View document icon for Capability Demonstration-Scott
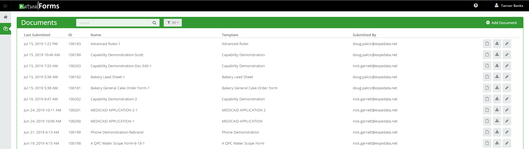 pos(487,55)
